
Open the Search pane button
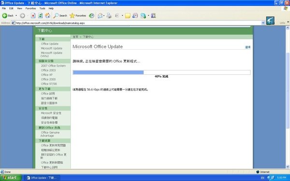pos(60,16)
